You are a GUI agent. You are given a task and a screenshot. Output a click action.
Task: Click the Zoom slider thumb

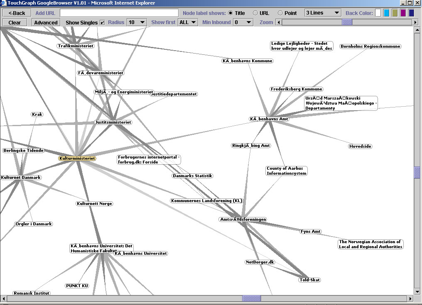click(x=347, y=22)
